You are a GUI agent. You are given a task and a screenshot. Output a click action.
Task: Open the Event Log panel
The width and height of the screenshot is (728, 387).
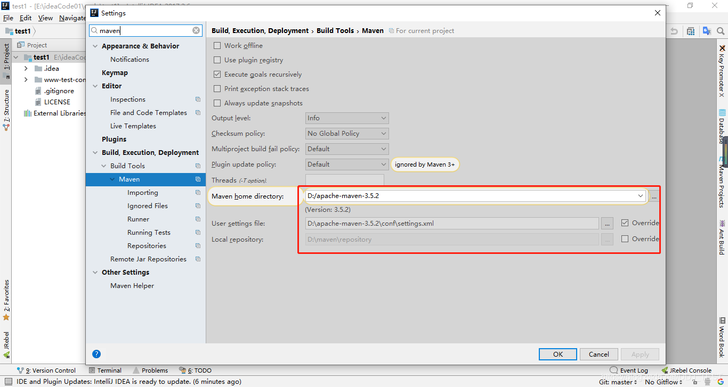click(x=629, y=370)
